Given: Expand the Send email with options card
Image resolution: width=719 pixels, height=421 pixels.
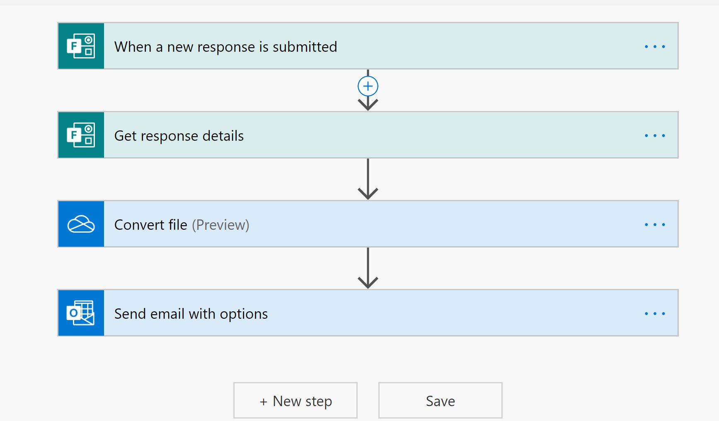Looking at the screenshot, I should (373, 313).
